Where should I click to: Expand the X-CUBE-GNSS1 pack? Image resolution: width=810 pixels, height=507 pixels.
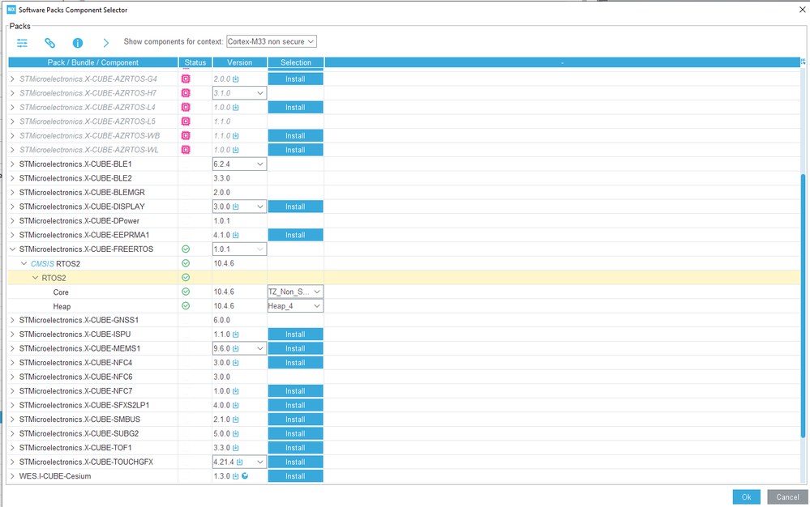pos(12,320)
